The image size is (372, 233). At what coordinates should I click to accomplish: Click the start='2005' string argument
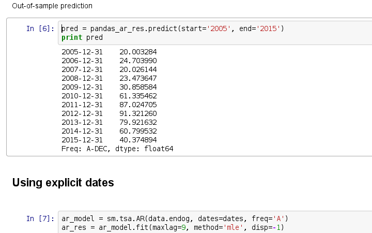point(207,28)
